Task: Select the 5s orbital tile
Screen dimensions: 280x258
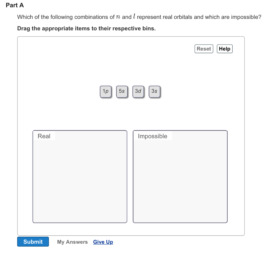Action: coord(122,91)
